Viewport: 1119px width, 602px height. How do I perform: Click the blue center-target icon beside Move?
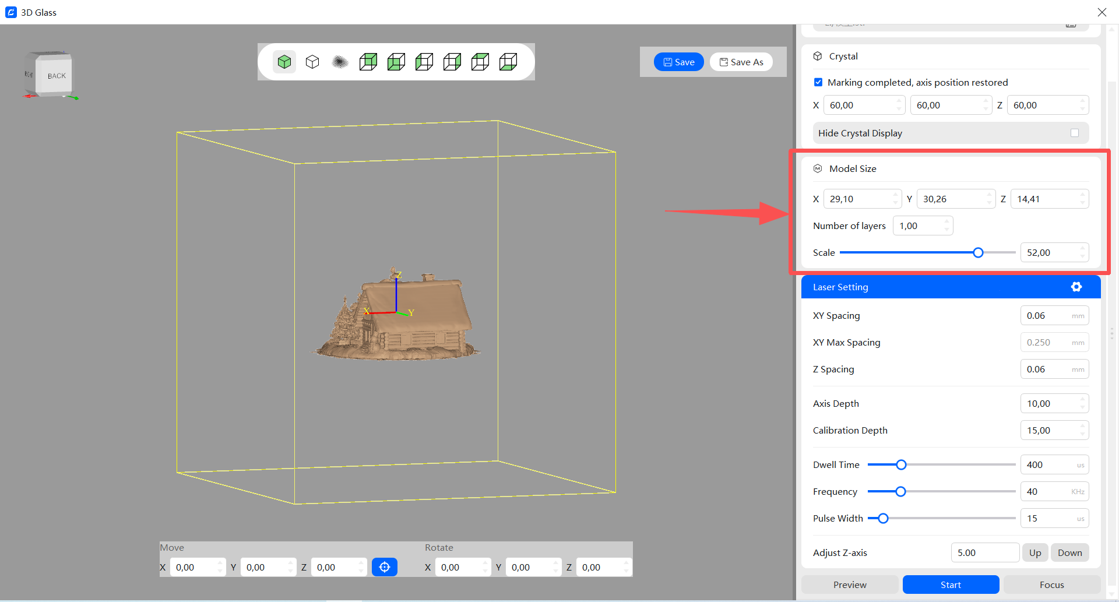point(384,567)
